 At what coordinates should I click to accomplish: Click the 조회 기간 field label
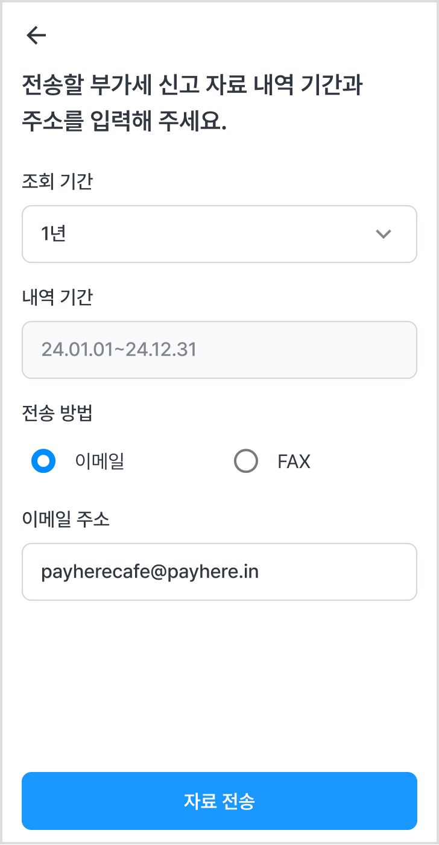pos(57,182)
